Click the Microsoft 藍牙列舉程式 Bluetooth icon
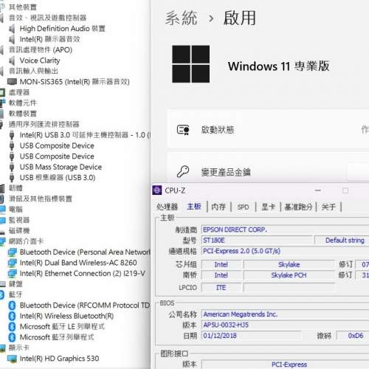This screenshot has height=369, width=369. (x=12, y=337)
